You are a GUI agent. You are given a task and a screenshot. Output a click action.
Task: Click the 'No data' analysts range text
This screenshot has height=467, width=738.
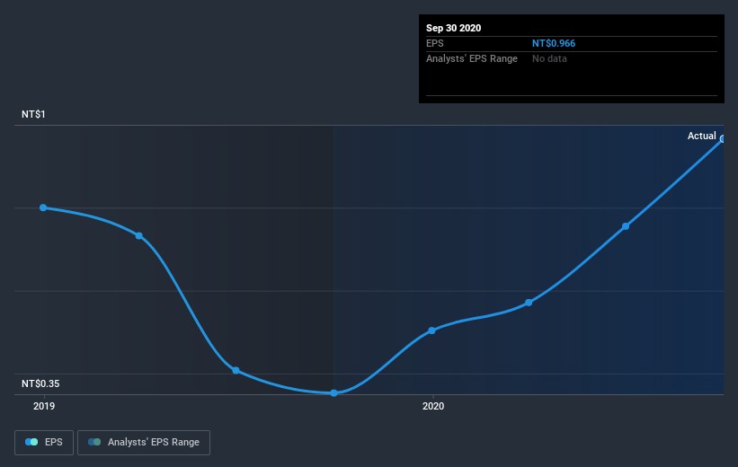point(549,58)
